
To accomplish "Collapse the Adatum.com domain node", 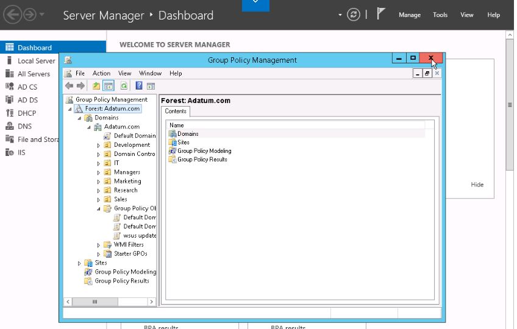I will (89, 127).
